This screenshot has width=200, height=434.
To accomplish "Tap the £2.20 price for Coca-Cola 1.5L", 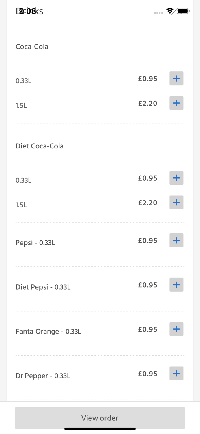I will tap(147, 103).
